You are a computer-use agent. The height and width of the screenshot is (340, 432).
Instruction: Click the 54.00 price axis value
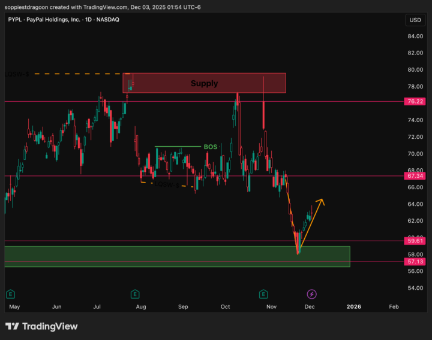pos(415,288)
